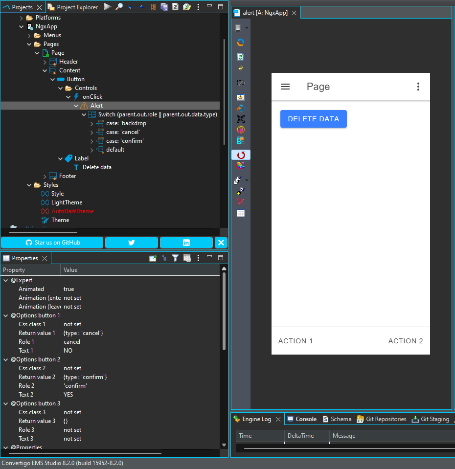The height and width of the screenshot is (469, 455).
Task: Click the Text 1 value field NO
Action: click(x=68, y=351)
